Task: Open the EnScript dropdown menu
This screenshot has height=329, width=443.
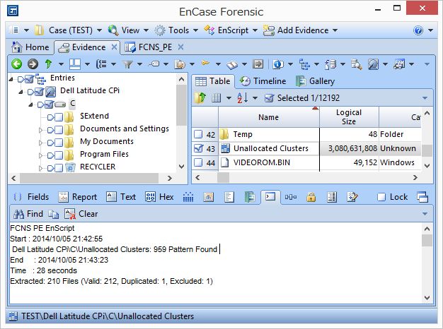Action: [x=230, y=30]
